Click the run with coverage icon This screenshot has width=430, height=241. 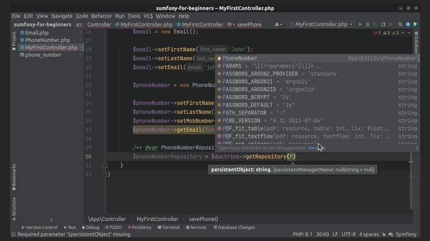(375, 24)
